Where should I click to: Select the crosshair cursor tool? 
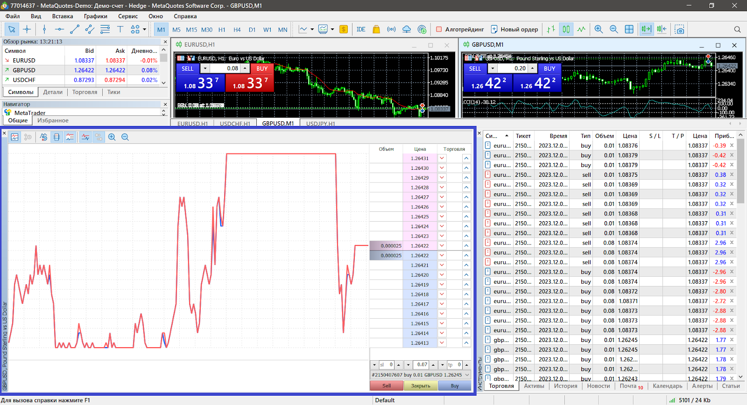pos(27,29)
